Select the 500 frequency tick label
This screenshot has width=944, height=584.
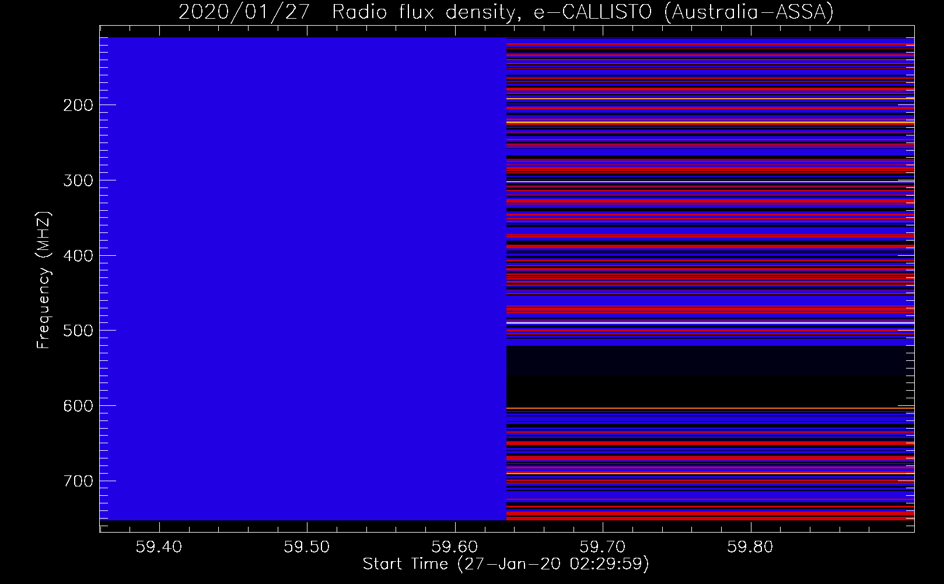click(x=78, y=331)
